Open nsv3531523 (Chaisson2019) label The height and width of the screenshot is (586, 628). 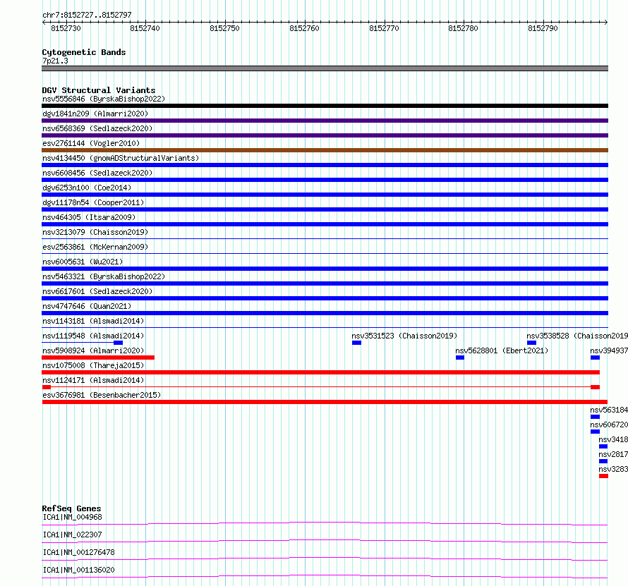coord(404,336)
